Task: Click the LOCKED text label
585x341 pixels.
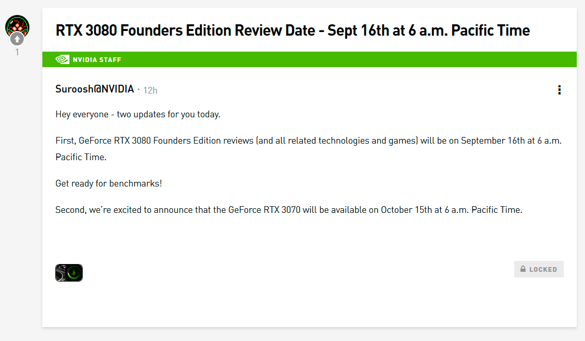Action: tap(543, 270)
